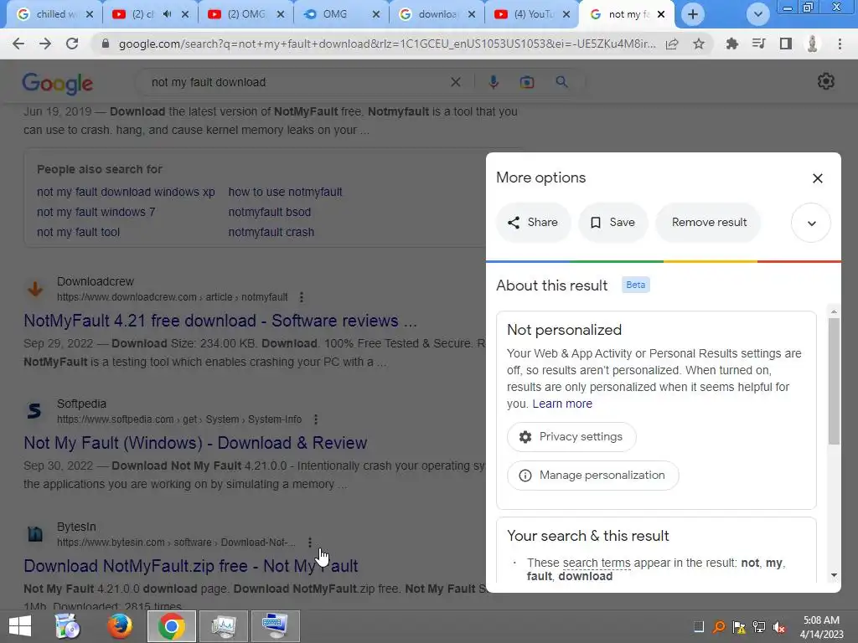
Task: Open Google quick settings gear
Action: (x=825, y=81)
